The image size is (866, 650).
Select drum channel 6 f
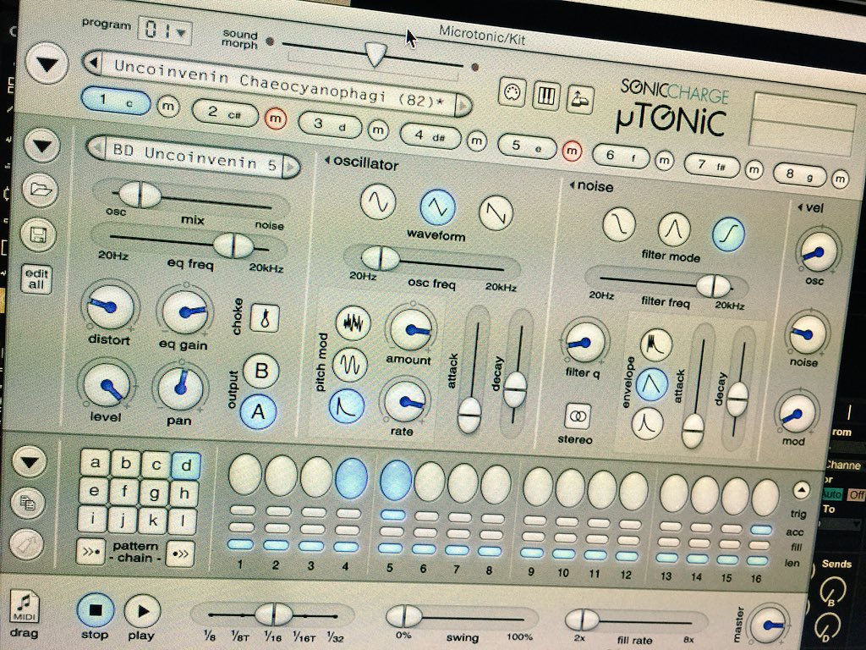coord(621,157)
